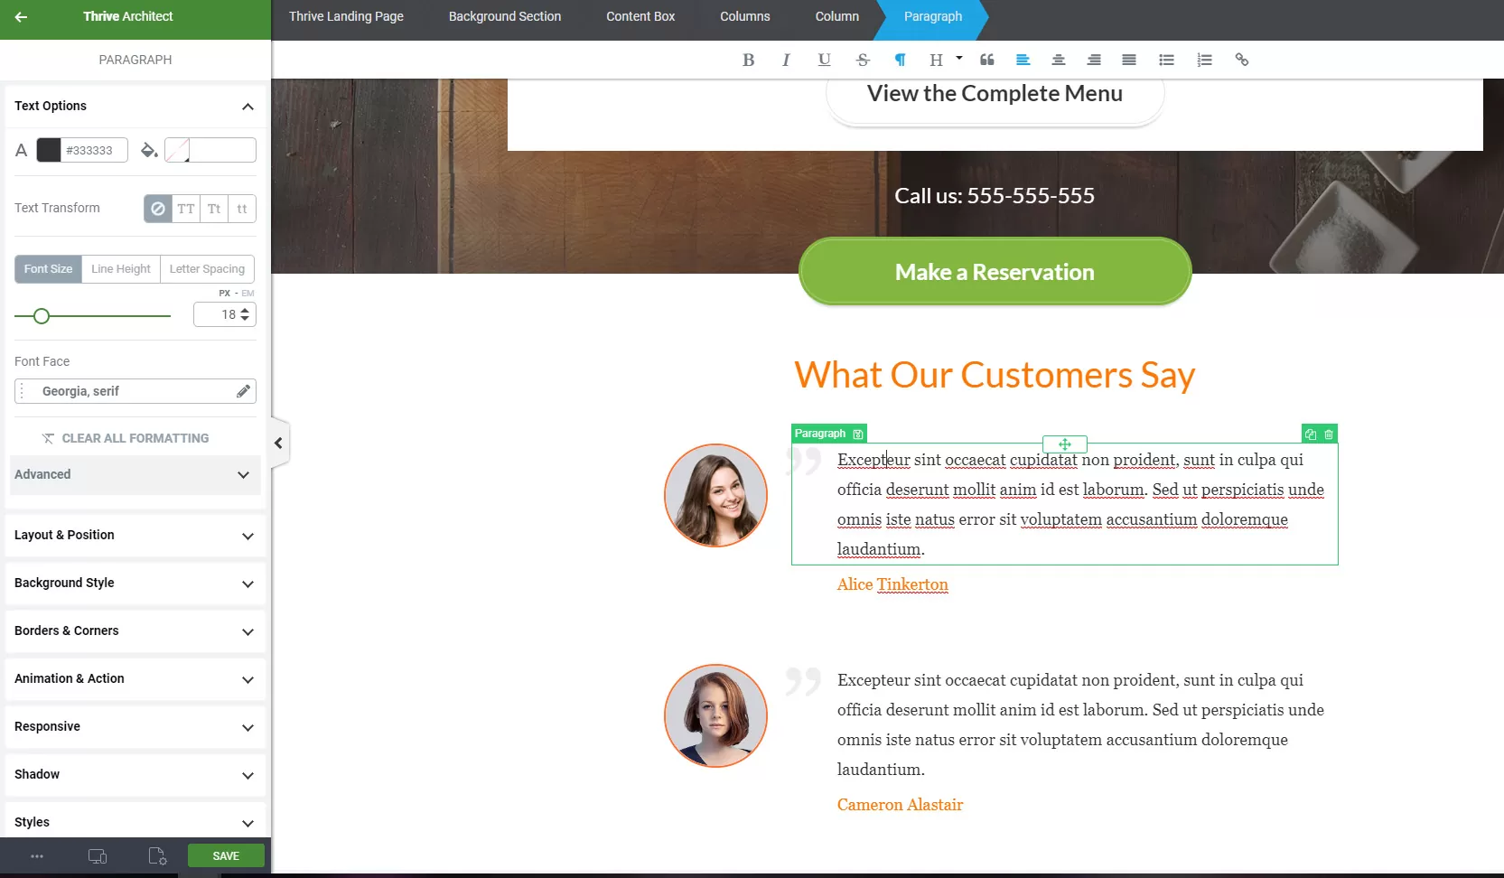1504x878 pixels.
Task: Set text transform to uppercase TT
Action: 186,209
